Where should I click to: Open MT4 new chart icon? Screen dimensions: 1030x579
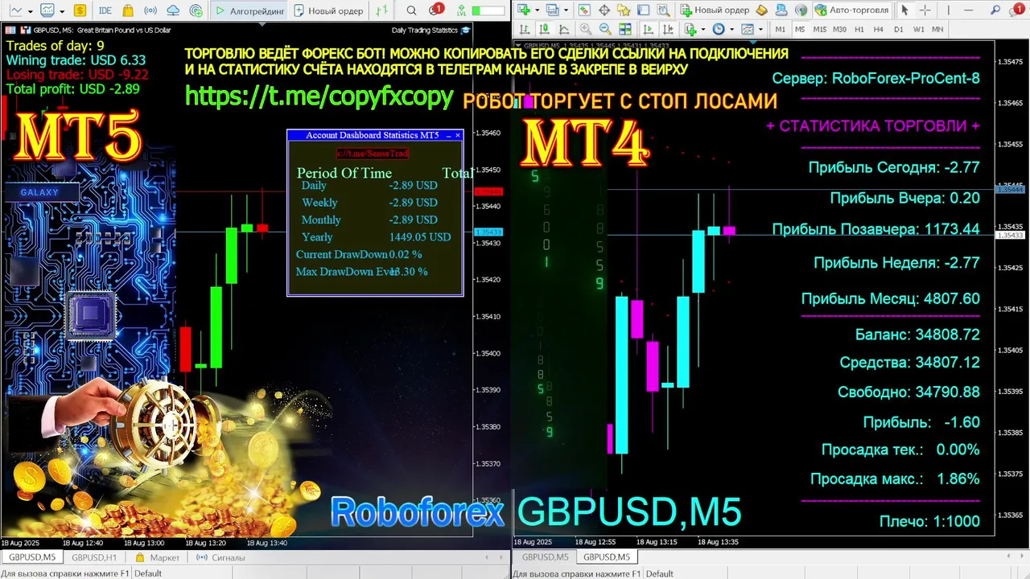[523, 10]
